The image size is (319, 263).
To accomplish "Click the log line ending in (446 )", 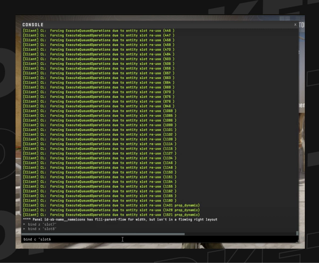I will 98,31.
